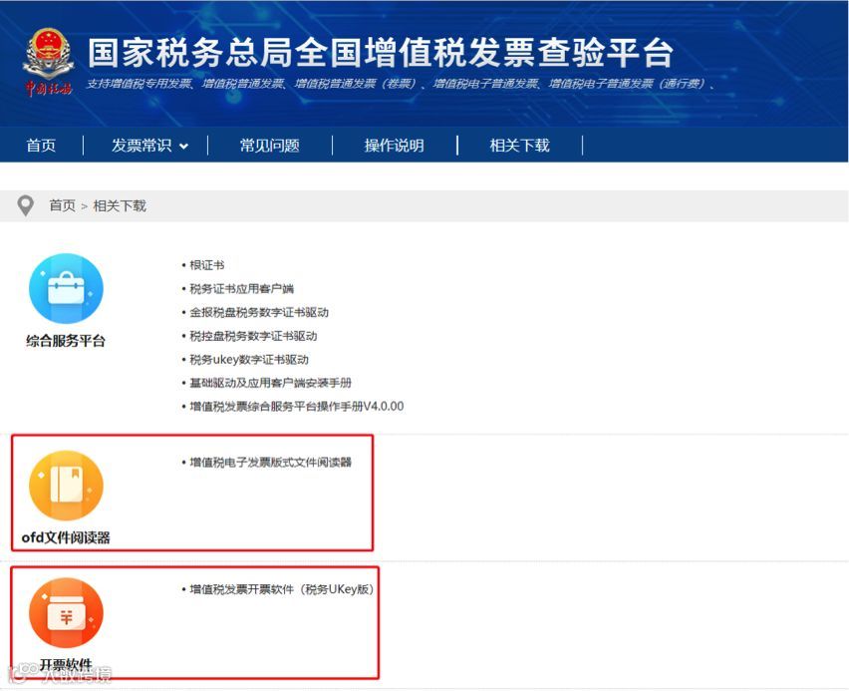Go to 常见问题 in the navigation bar
The width and height of the screenshot is (849, 691).
coord(270,146)
